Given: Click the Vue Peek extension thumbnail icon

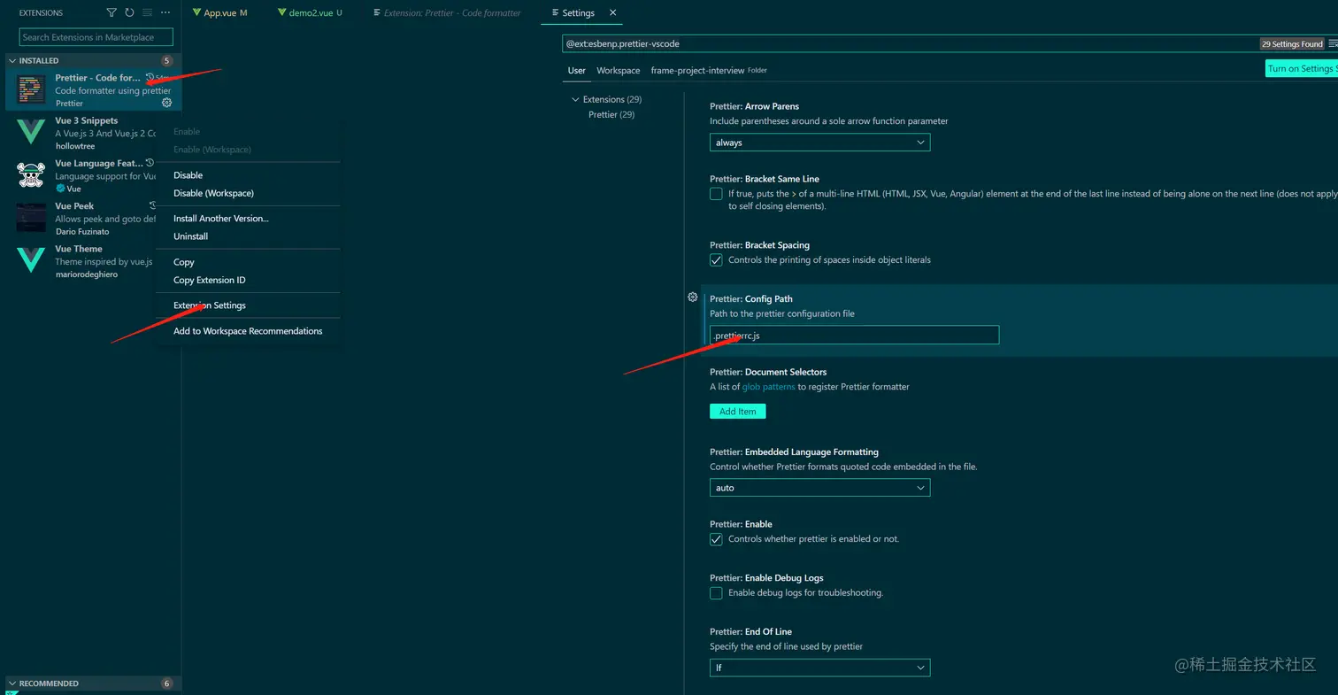Looking at the screenshot, I should [x=31, y=218].
